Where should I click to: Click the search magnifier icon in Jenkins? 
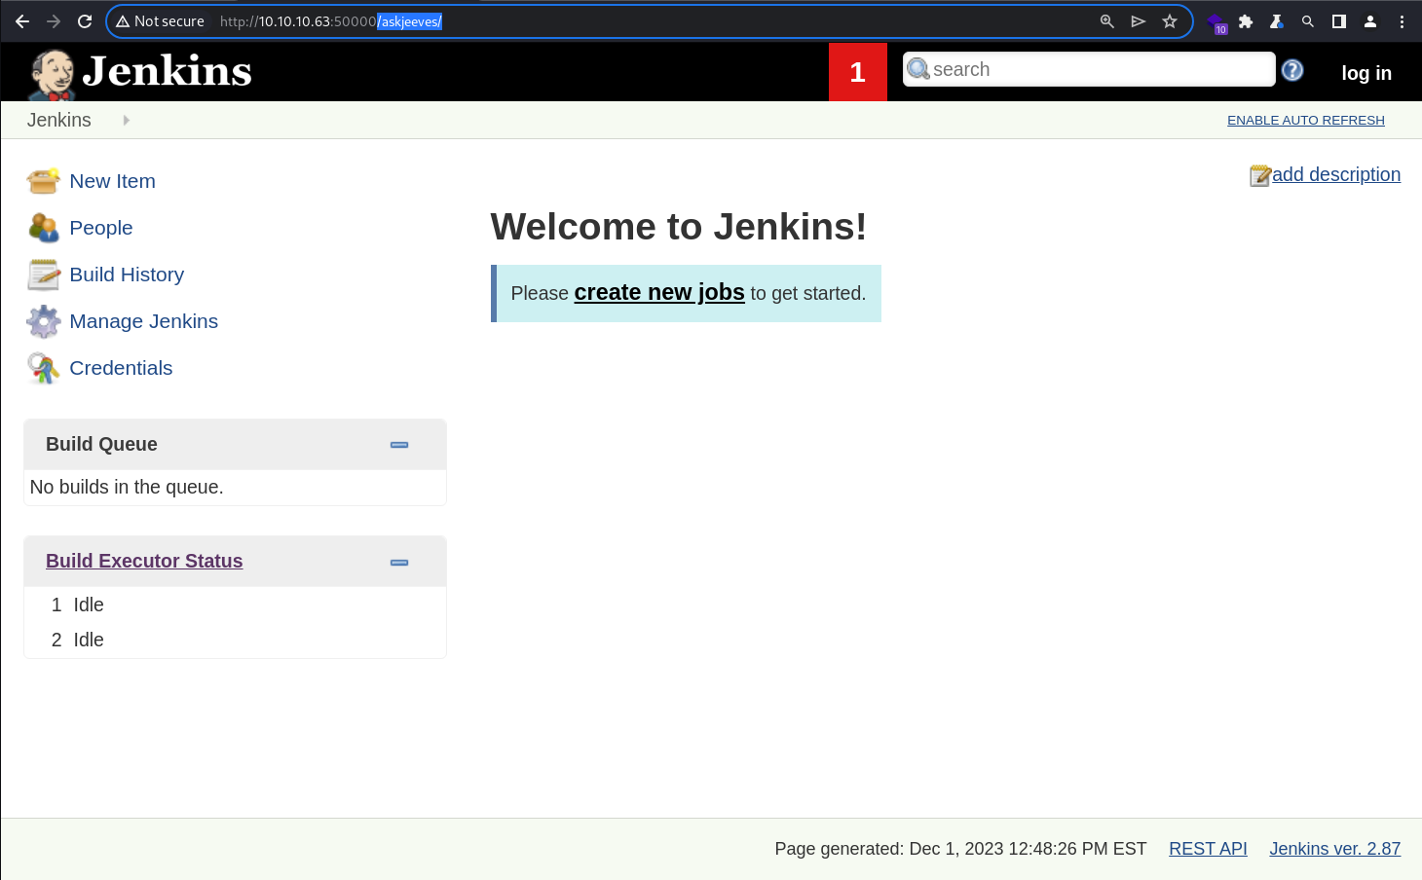point(917,69)
